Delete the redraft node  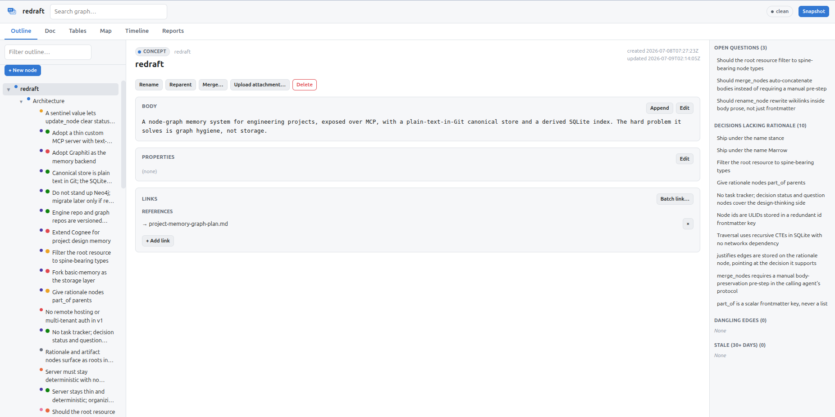[x=305, y=85]
